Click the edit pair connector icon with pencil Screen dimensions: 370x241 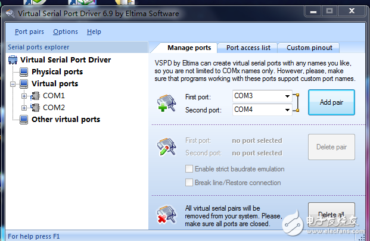pyautogui.click(x=166, y=147)
